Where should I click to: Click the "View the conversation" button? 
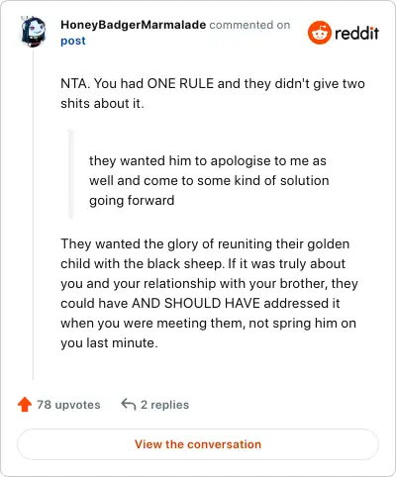coord(198,444)
